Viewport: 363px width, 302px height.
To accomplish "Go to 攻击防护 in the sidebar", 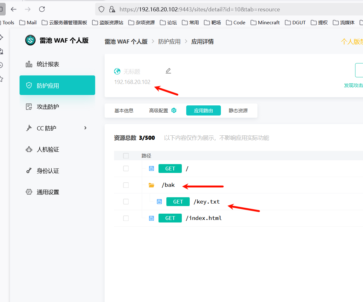I will click(48, 107).
